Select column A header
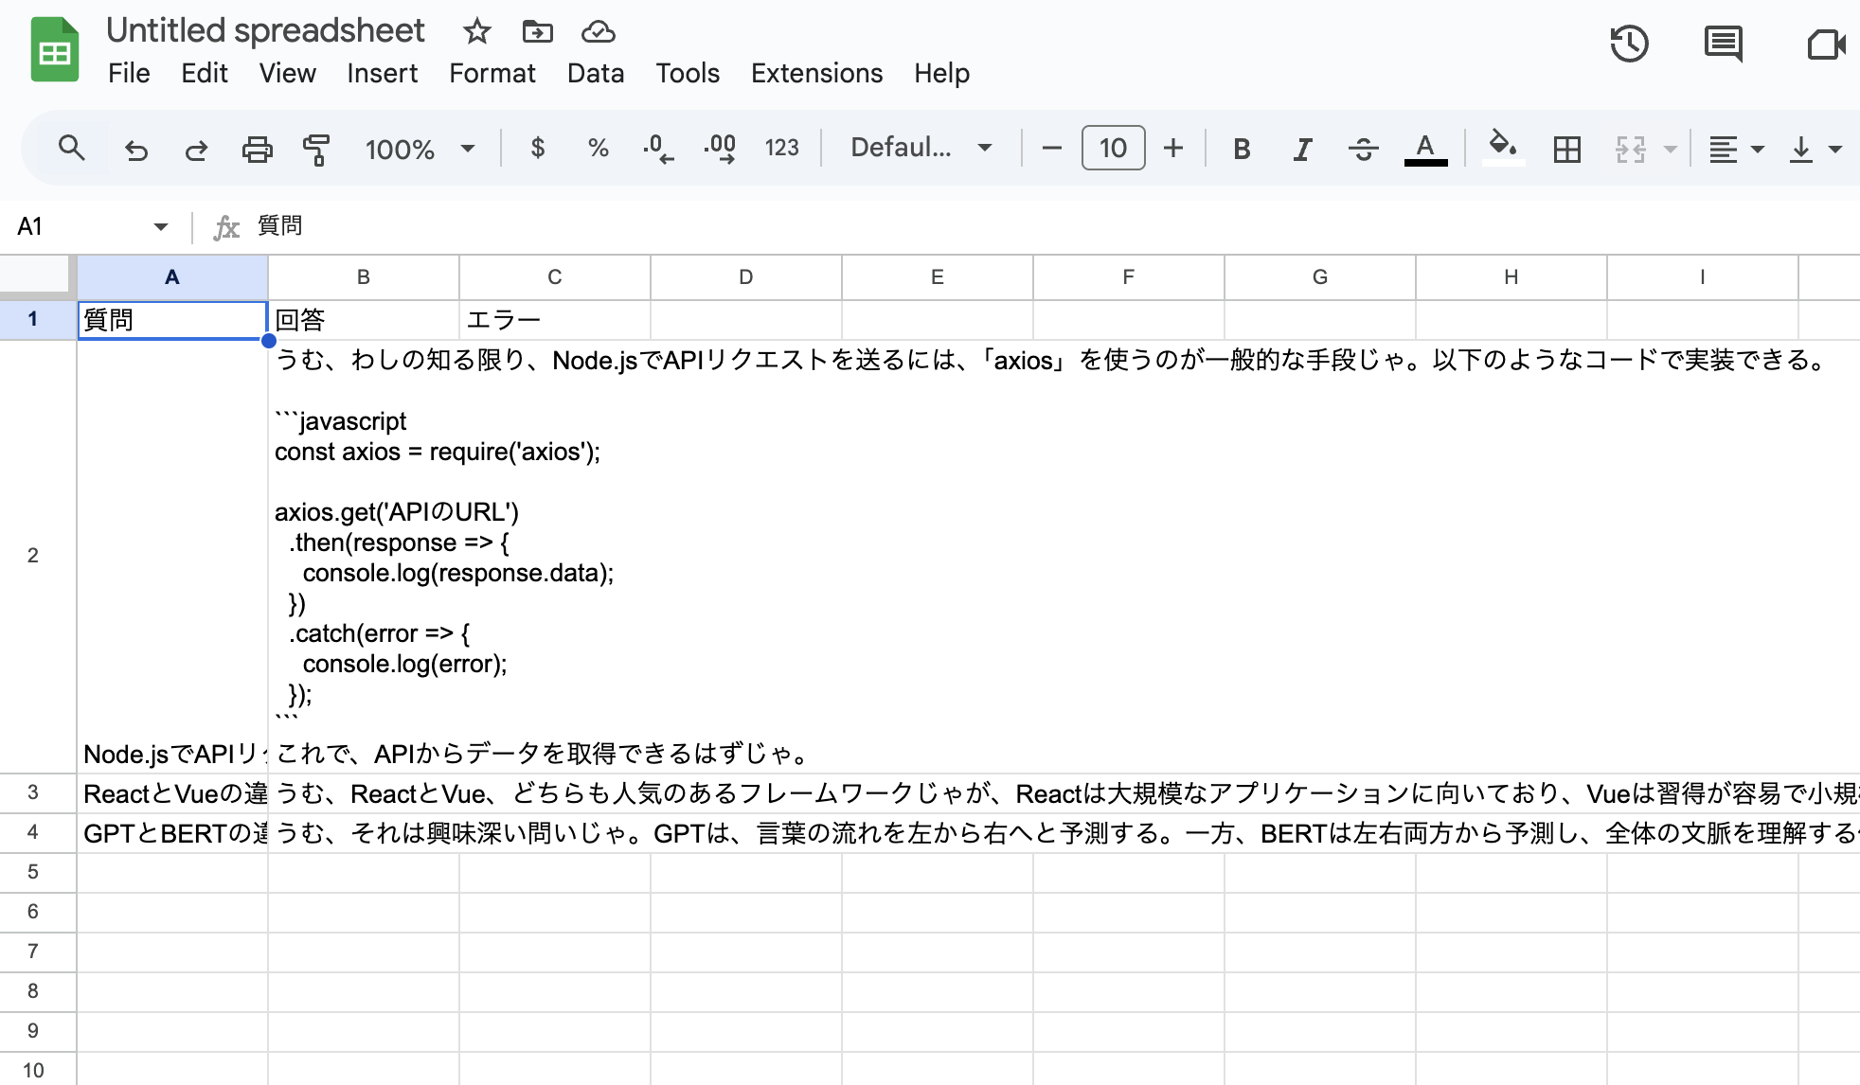The width and height of the screenshot is (1860, 1085). (x=172, y=276)
